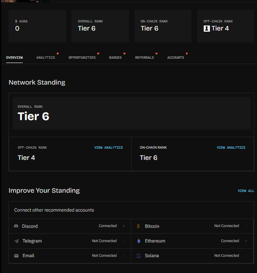
Task: Click the badge icon beside Off-Chain Rank Tier 4
Action: pyautogui.click(x=207, y=29)
